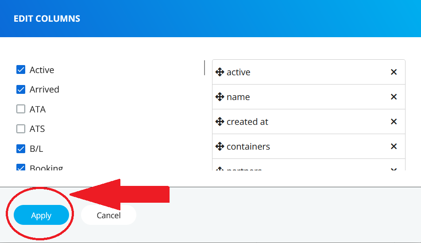Select the created at row label
This screenshot has width=421, height=243.
247,122
